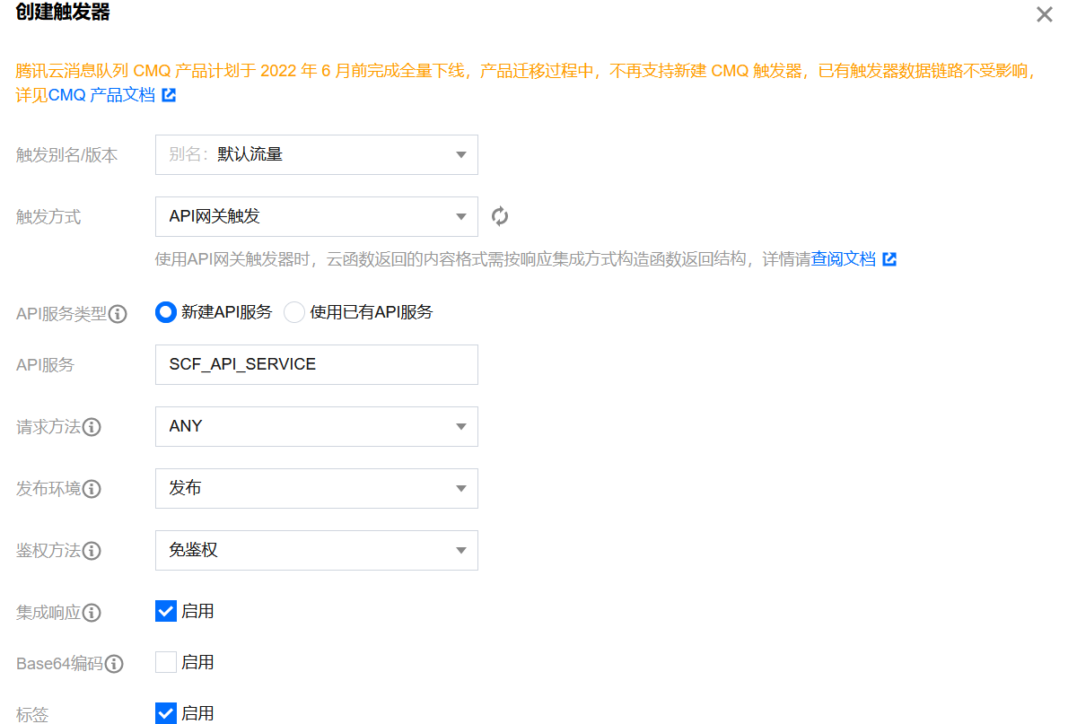
Task: Select the 新建API服务 radio button
Action: (x=166, y=312)
